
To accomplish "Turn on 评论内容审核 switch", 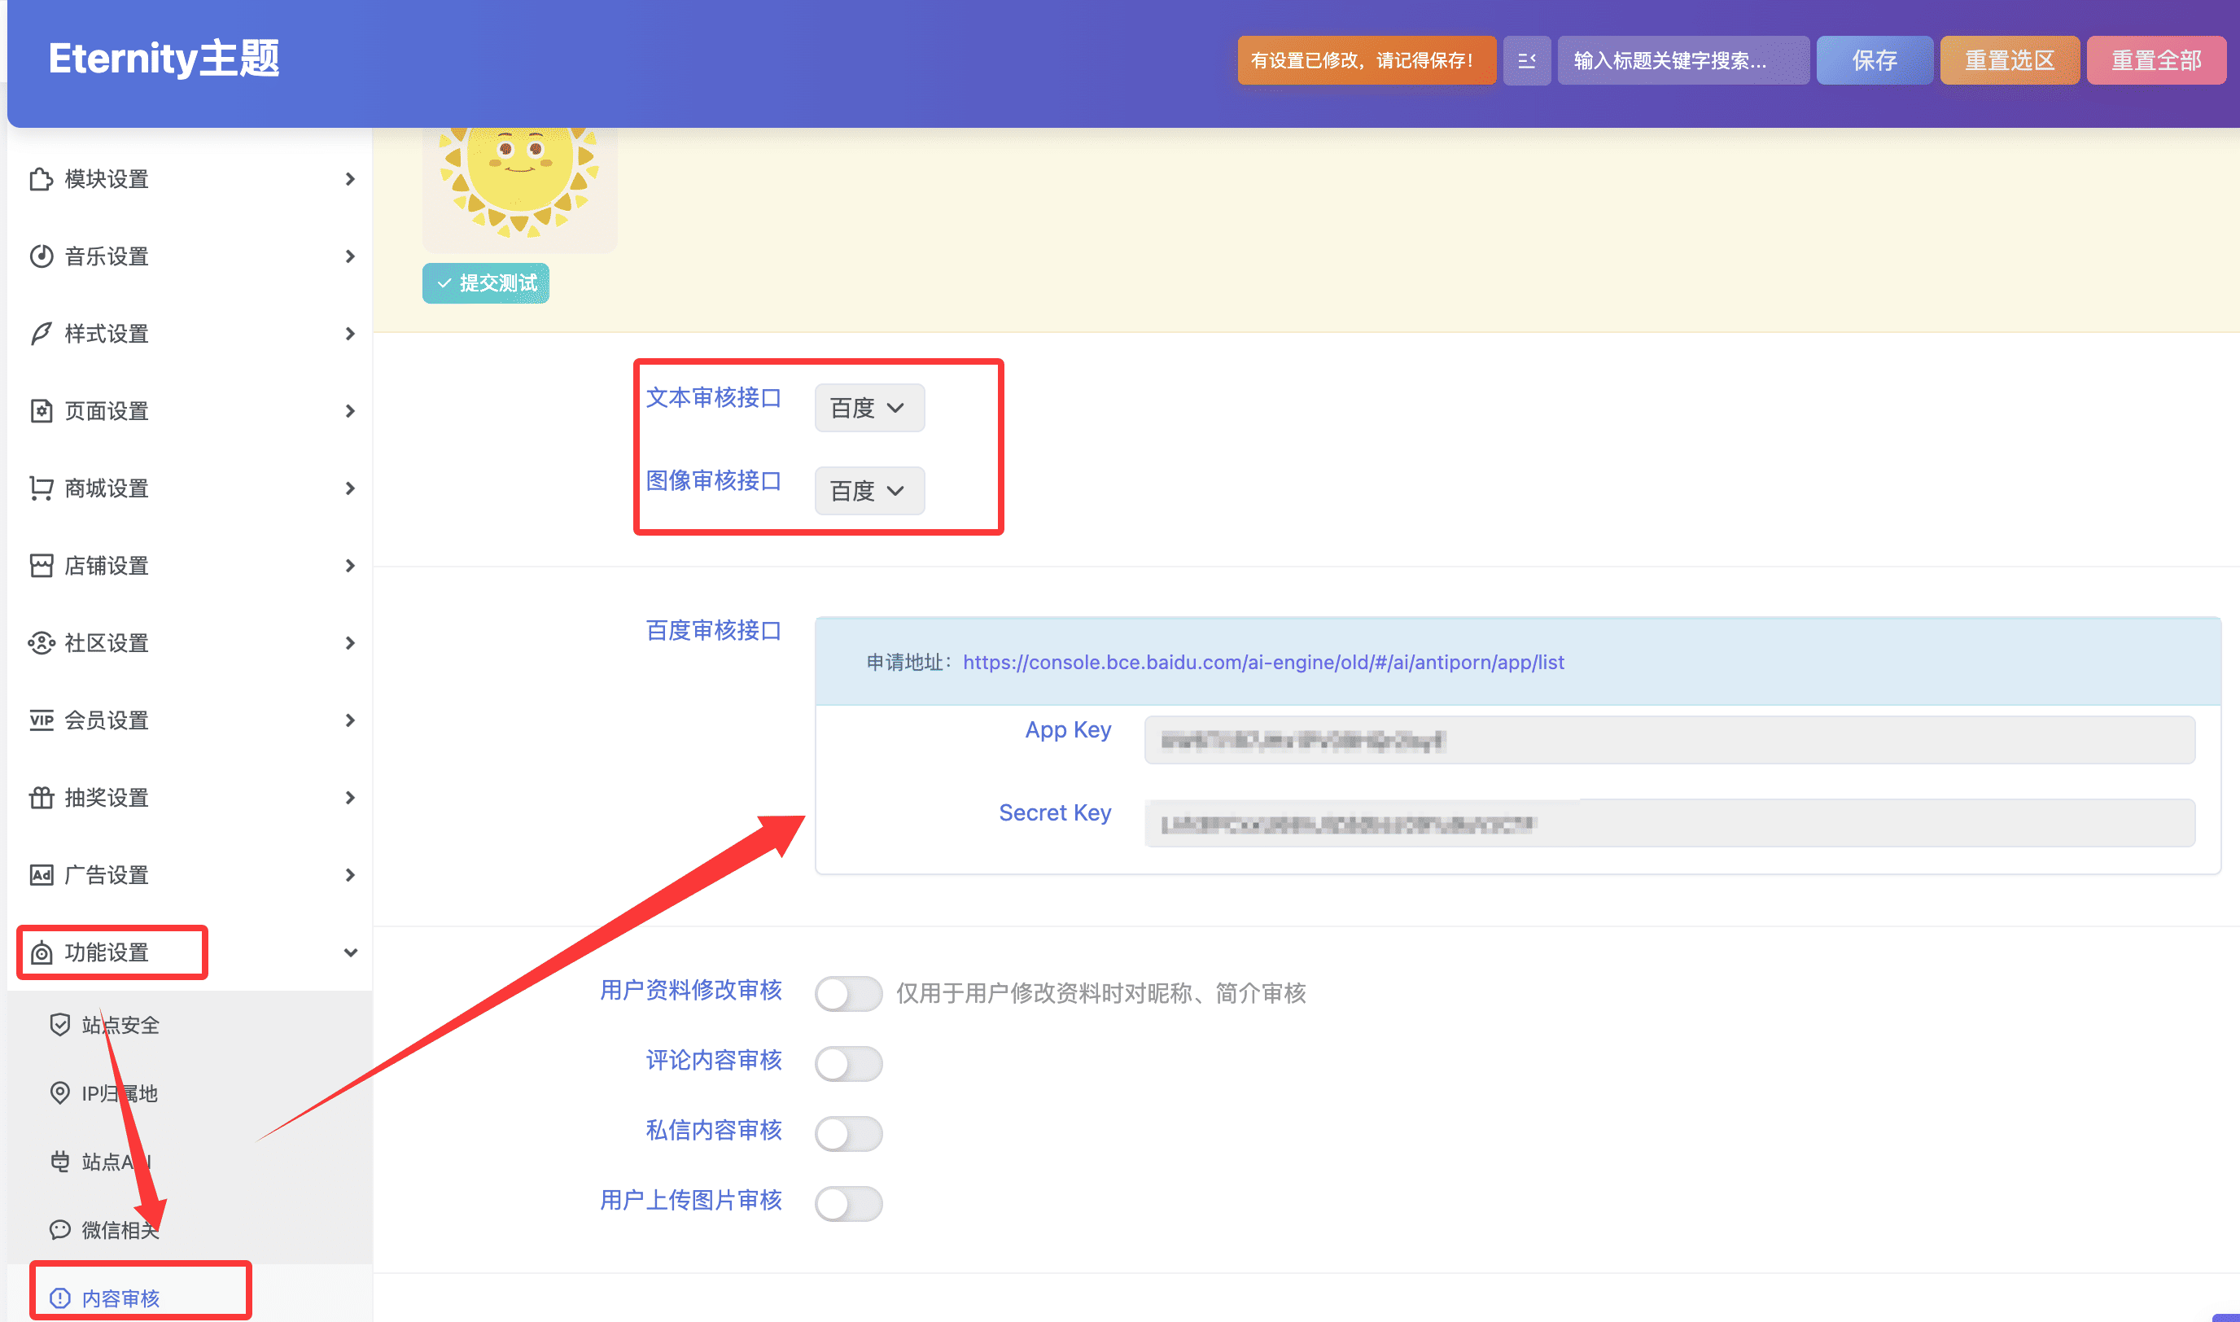I will 847,1063.
